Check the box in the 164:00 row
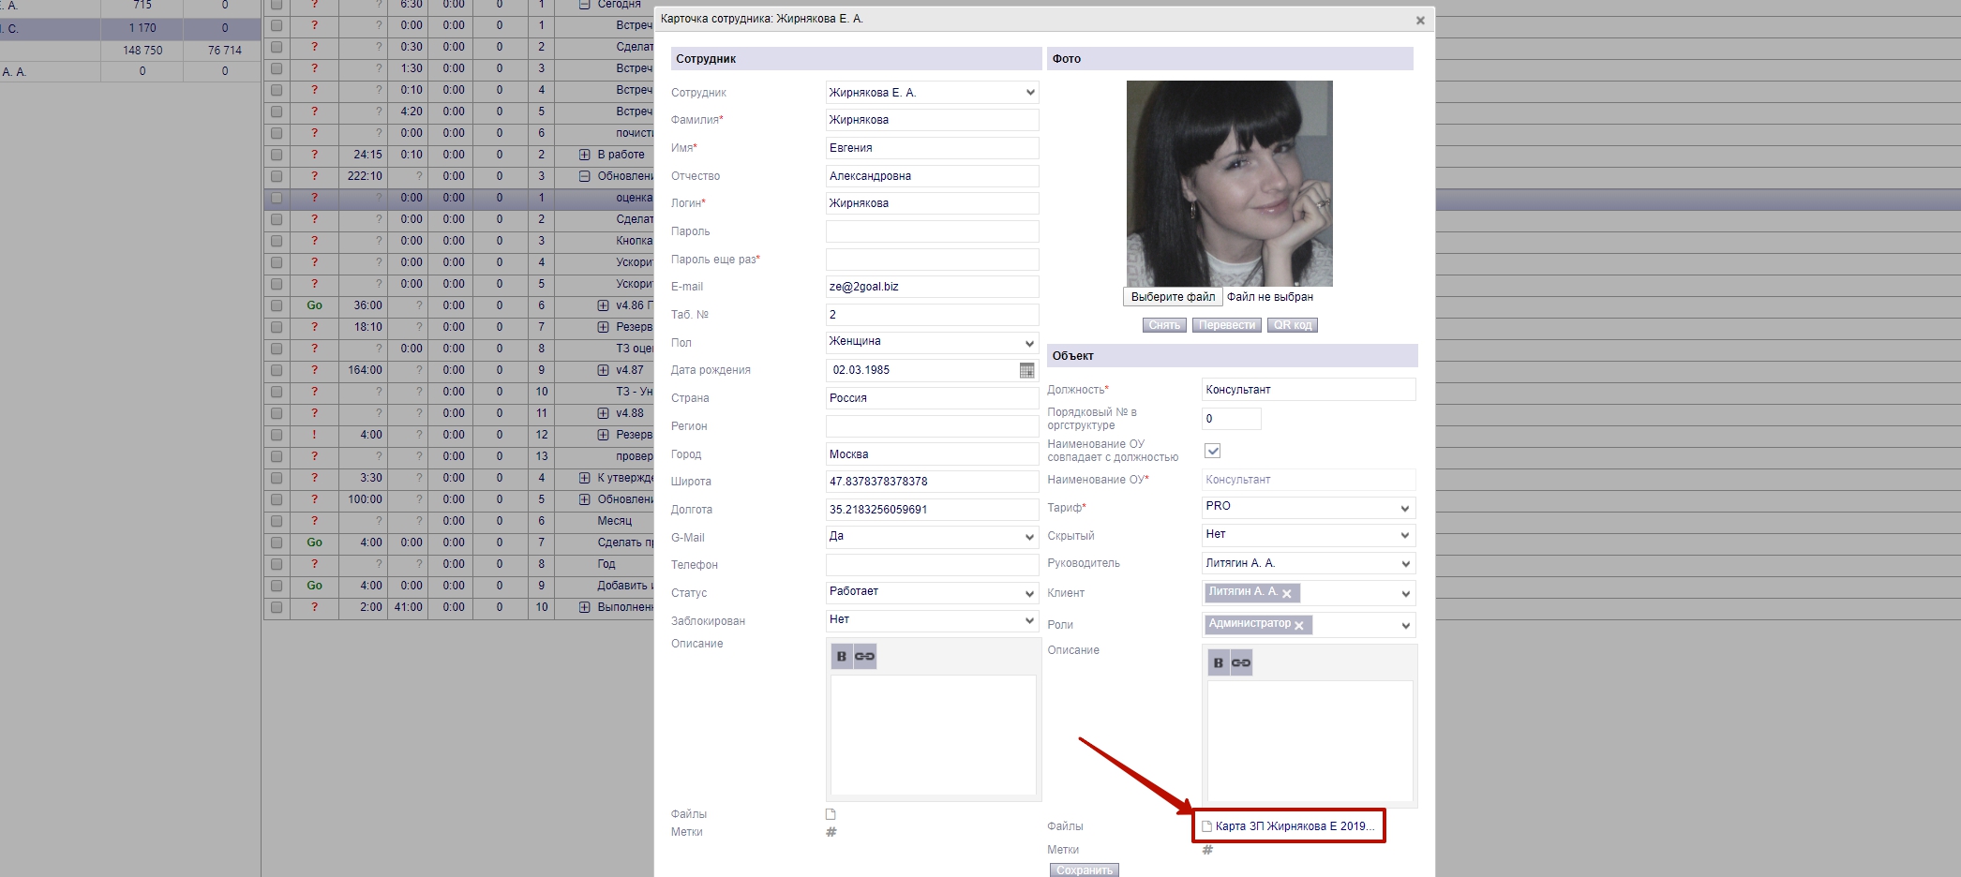The width and height of the screenshot is (1961, 877). [x=277, y=370]
